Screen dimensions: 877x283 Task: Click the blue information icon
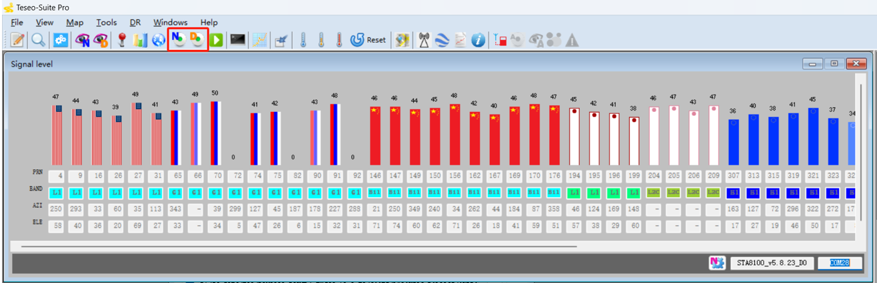[478, 41]
